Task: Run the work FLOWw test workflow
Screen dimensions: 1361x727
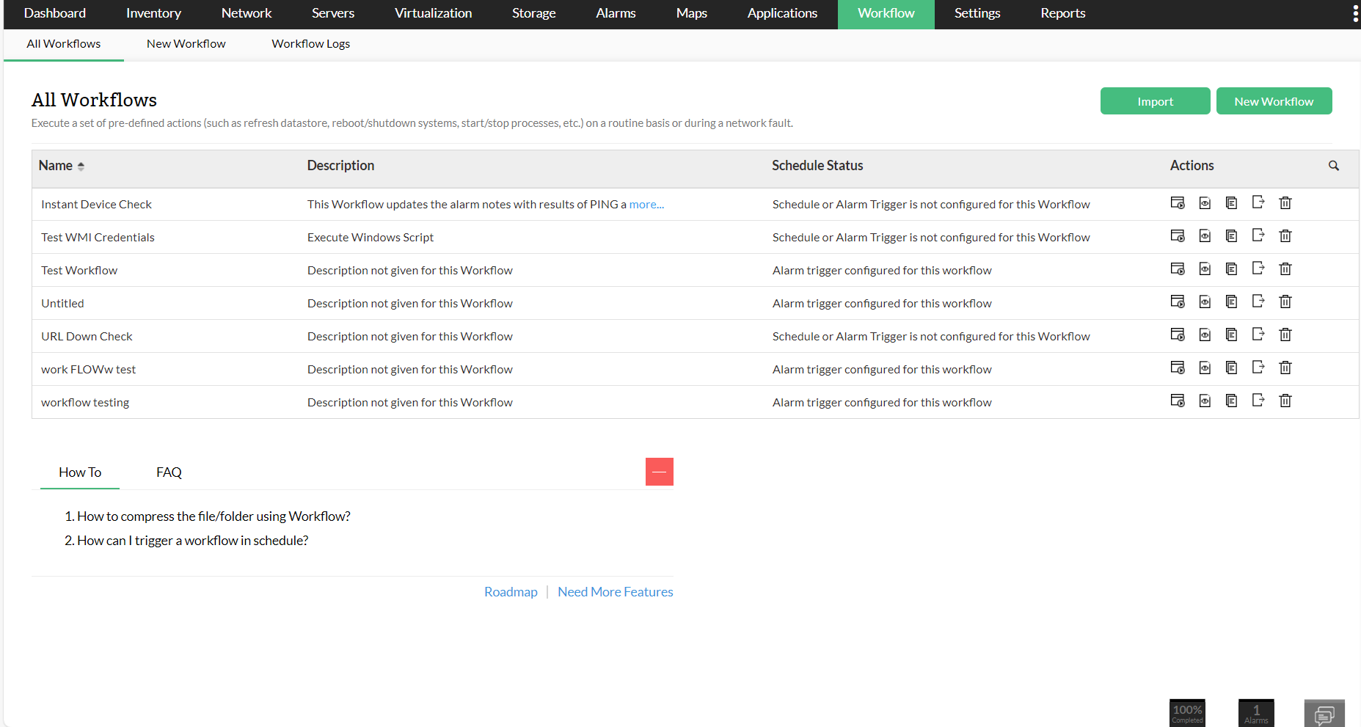Action: (x=1178, y=368)
